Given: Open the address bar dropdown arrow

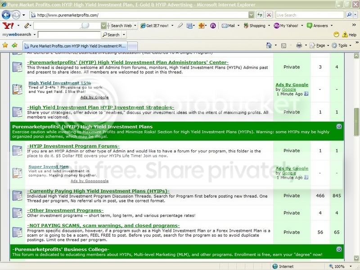Looking at the screenshot, I should 251,15.
